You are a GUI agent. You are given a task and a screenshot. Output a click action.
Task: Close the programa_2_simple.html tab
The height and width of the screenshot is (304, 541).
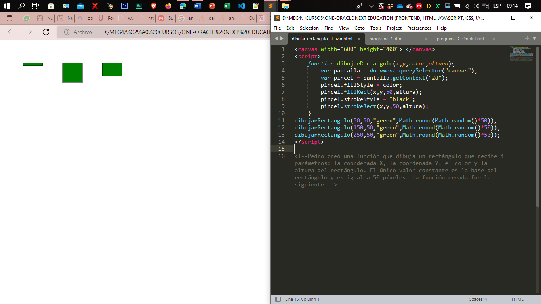493,39
